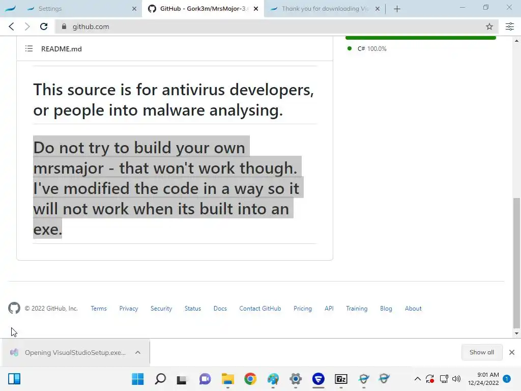Click the volume speaker tray icon

[456, 379]
